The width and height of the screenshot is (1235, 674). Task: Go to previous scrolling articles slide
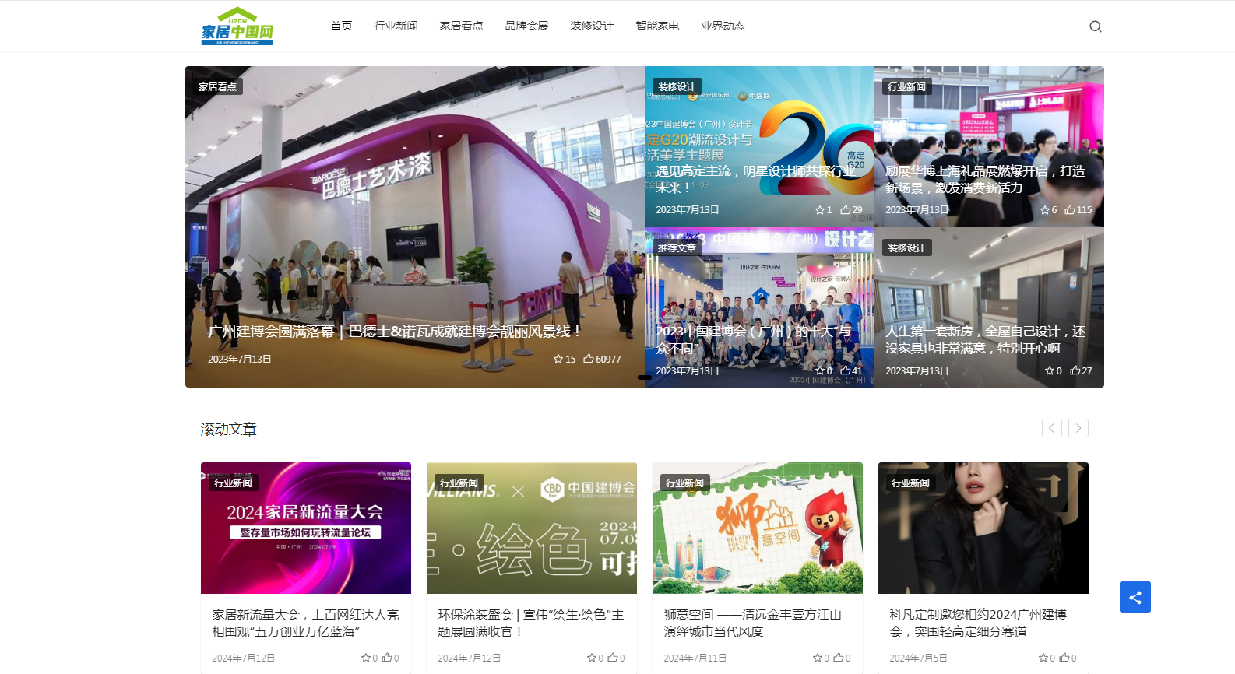[x=1051, y=428]
